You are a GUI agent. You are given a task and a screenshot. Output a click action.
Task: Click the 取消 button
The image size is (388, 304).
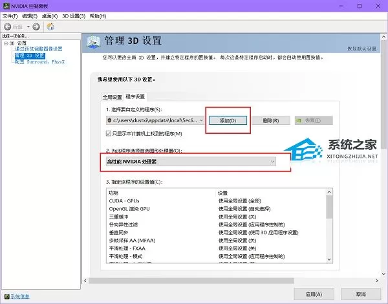(x=361, y=294)
